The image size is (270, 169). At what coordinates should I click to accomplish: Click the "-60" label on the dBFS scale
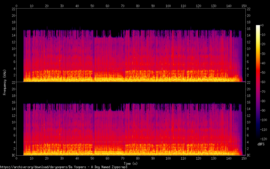(x=262, y=82)
